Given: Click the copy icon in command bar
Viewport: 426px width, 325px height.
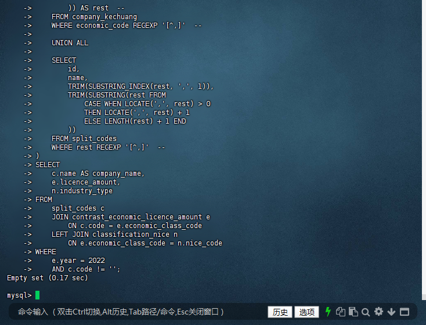Looking at the screenshot, I should pyautogui.click(x=341, y=312).
